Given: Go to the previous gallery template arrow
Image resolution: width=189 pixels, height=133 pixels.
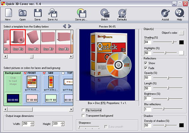Looking at the screenshot, I should pyautogui.click(x=65, y=26).
